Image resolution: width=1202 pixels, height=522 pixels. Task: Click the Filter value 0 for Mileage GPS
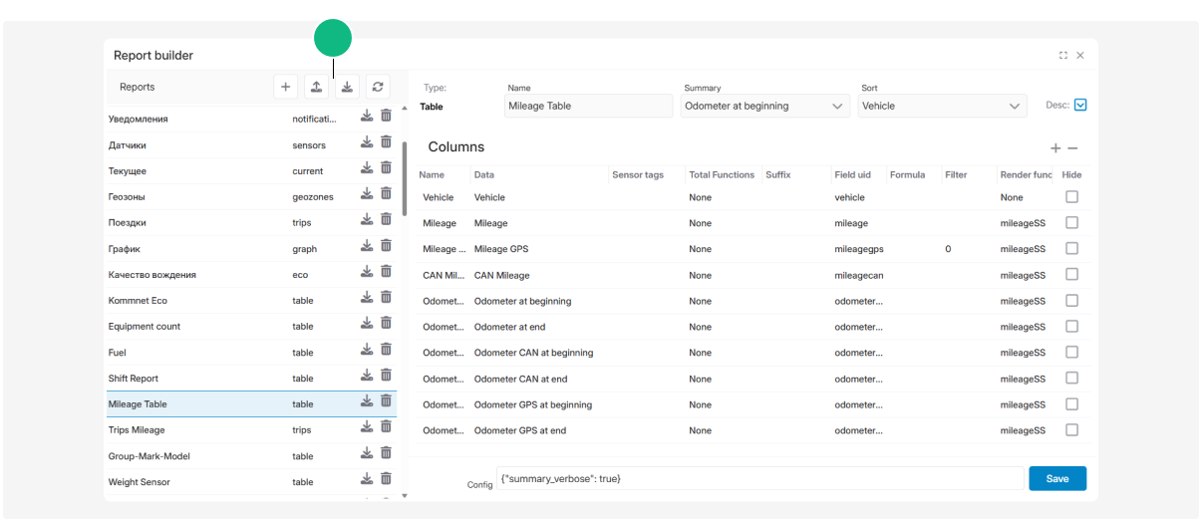click(948, 249)
